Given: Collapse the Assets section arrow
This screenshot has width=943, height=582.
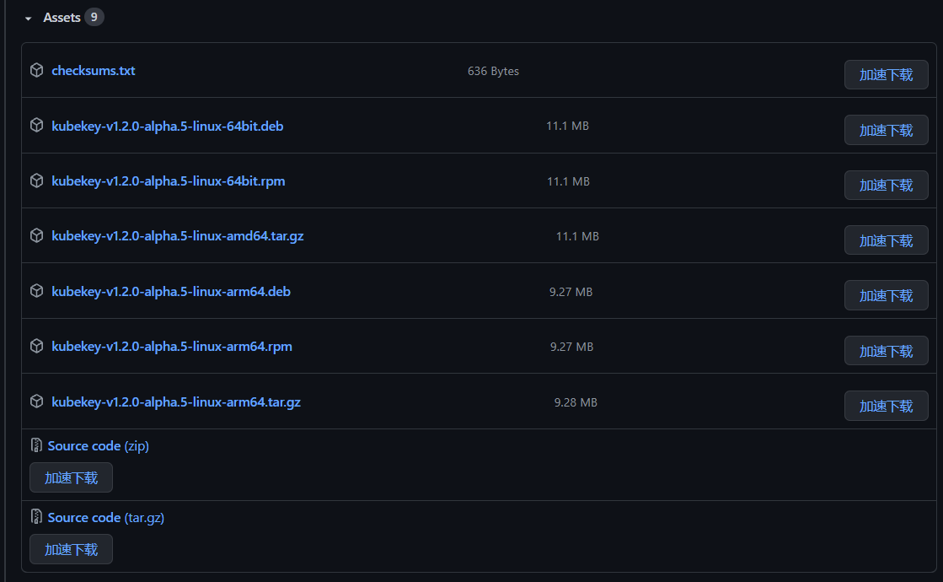Looking at the screenshot, I should (29, 19).
